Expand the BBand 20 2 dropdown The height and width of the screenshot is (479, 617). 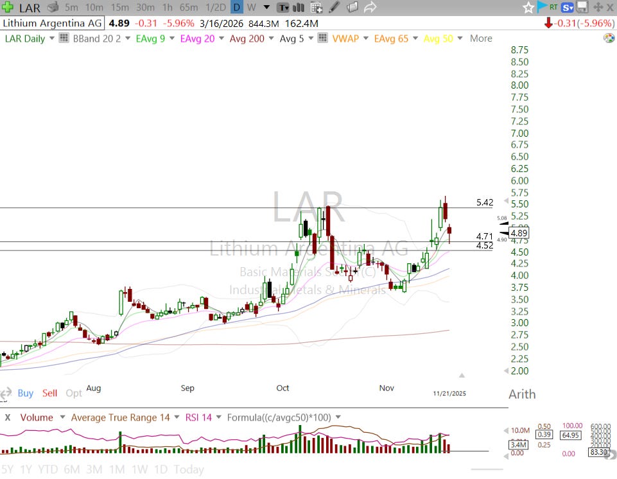point(128,38)
